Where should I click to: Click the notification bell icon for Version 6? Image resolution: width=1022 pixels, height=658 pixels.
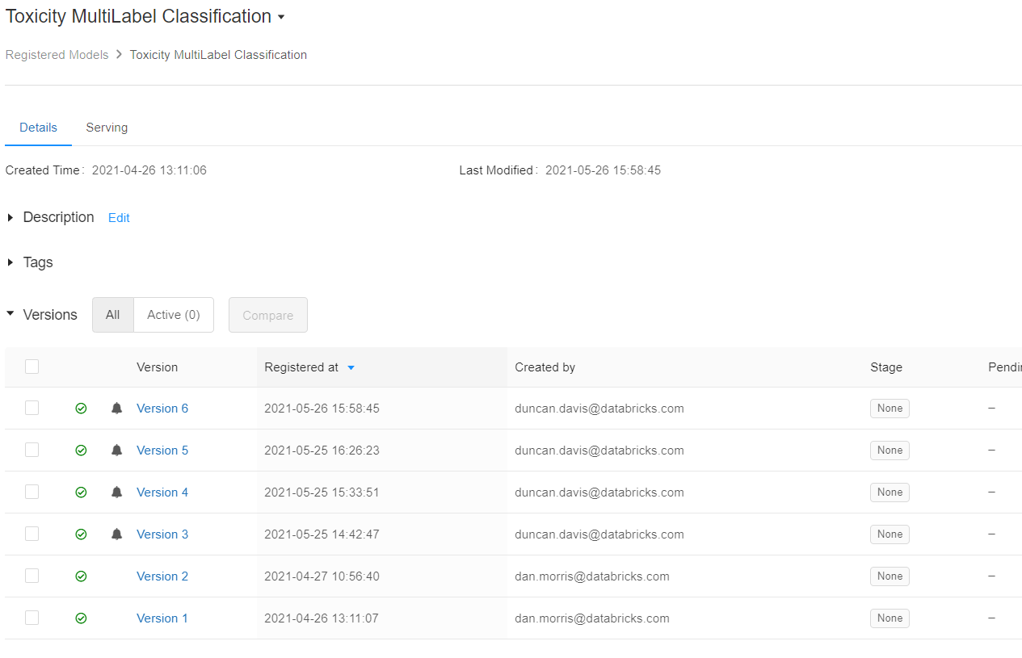coord(116,408)
